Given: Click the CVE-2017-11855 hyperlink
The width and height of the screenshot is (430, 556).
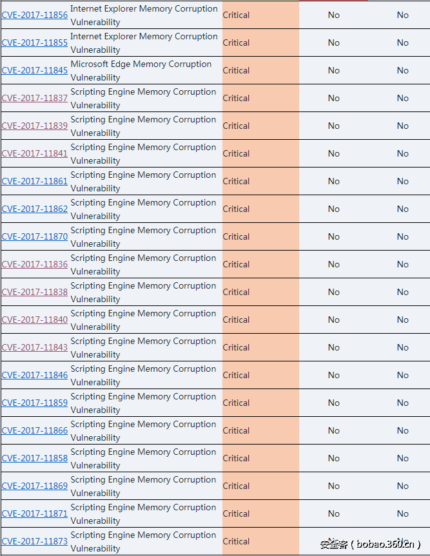Looking at the screenshot, I should (x=34, y=43).
